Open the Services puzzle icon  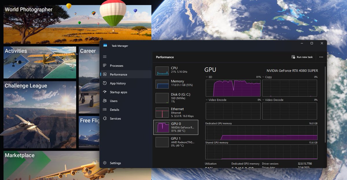(x=105, y=119)
